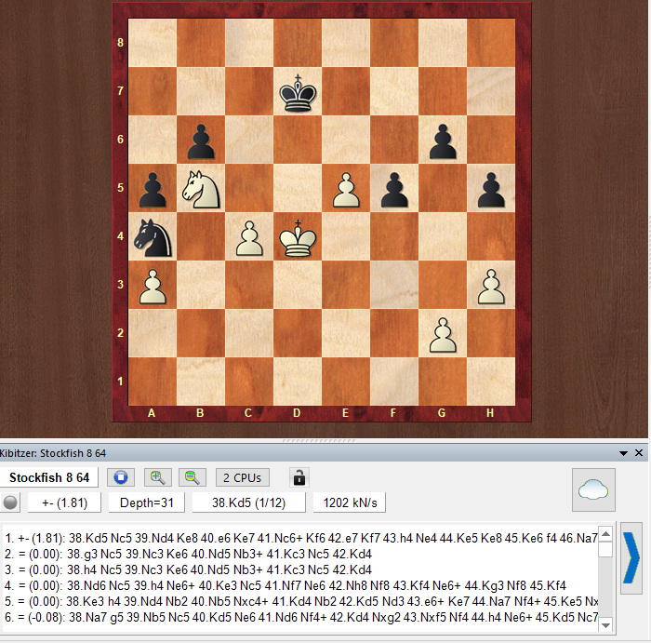Click the 38.Kd5 (1/12) current move box
This screenshot has width=651, height=643.
249,502
